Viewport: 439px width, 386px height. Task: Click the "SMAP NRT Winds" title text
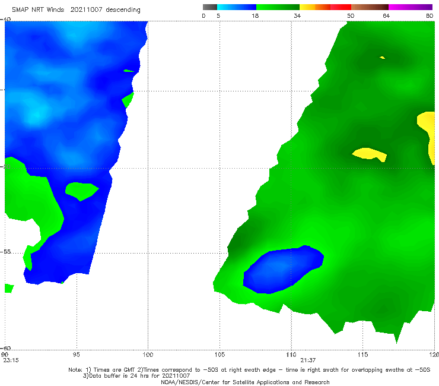[38, 10]
